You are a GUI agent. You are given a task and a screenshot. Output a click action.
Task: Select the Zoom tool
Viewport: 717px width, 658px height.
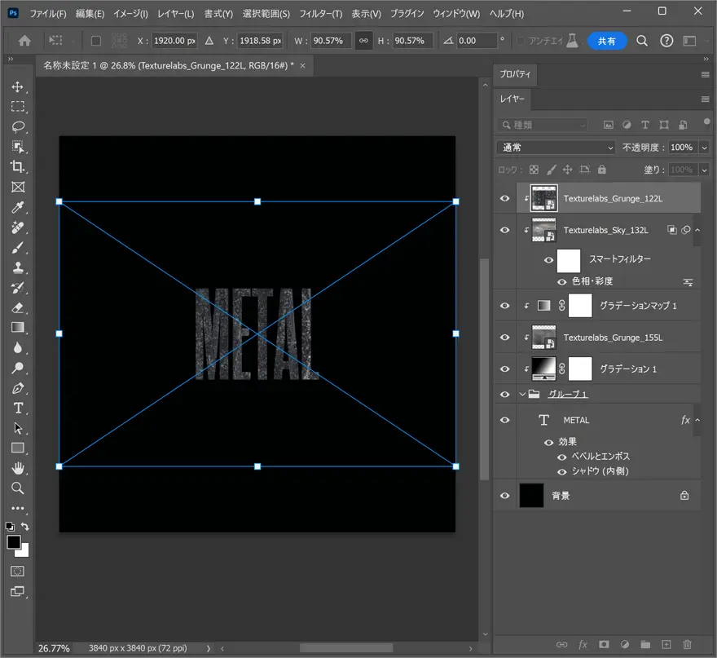point(18,488)
